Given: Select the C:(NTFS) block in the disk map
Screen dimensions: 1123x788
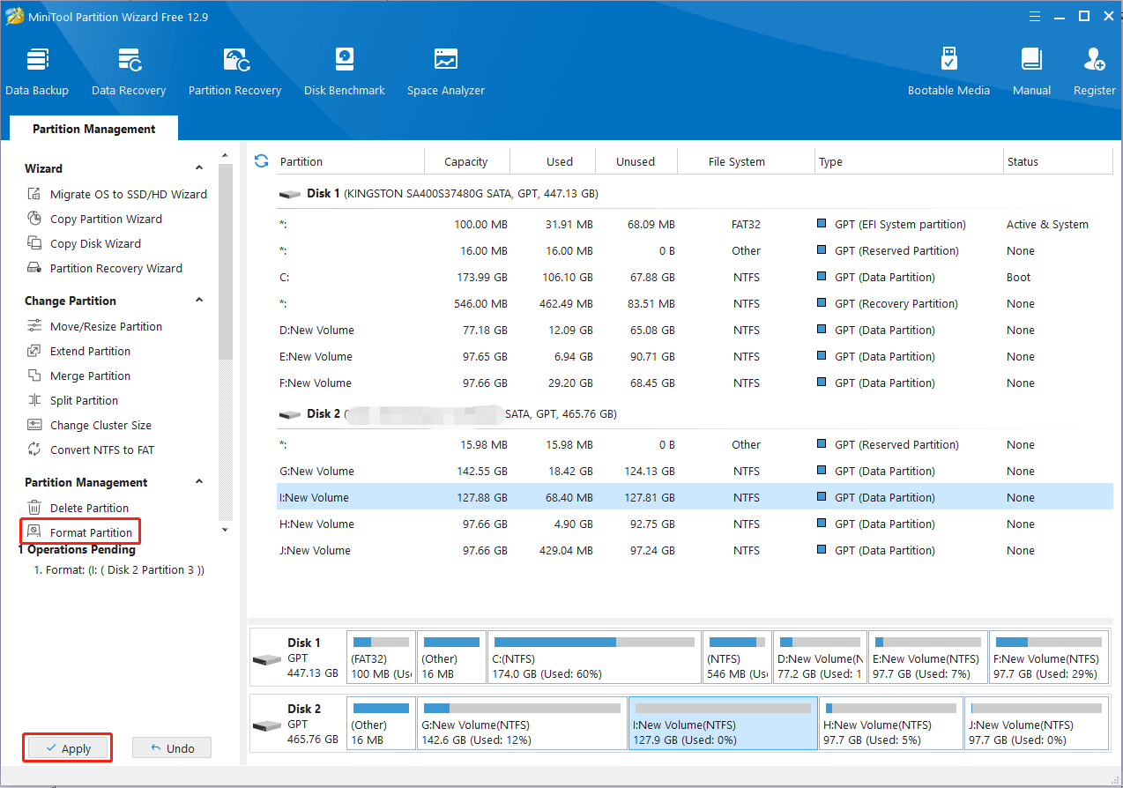Looking at the screenshot, I should 594,658.
